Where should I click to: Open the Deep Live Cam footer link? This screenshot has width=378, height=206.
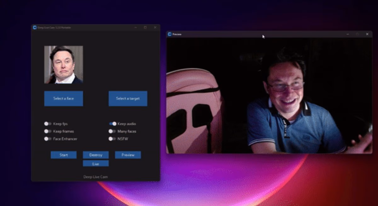pos(95,177)
